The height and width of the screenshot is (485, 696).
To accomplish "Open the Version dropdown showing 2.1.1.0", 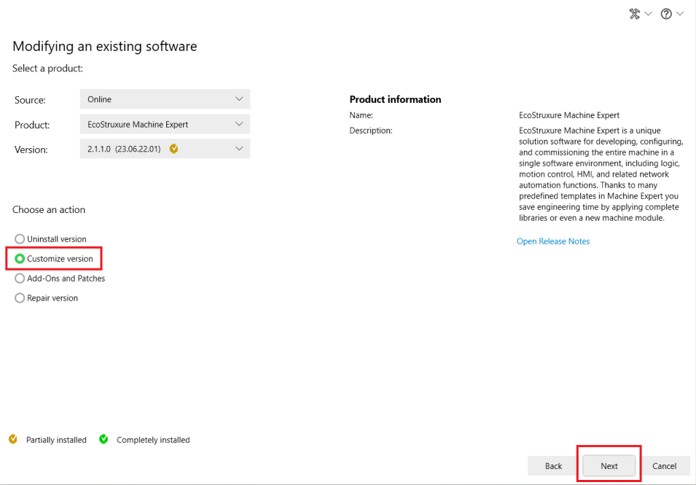I will pyautogui.click(x=165, y=149).
